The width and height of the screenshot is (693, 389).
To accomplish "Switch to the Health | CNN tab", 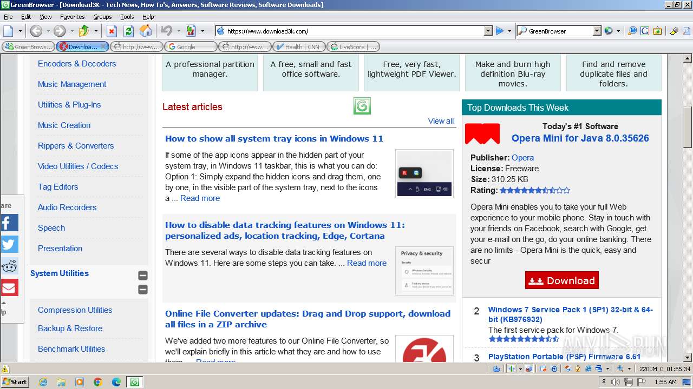I will coord(299,46).
